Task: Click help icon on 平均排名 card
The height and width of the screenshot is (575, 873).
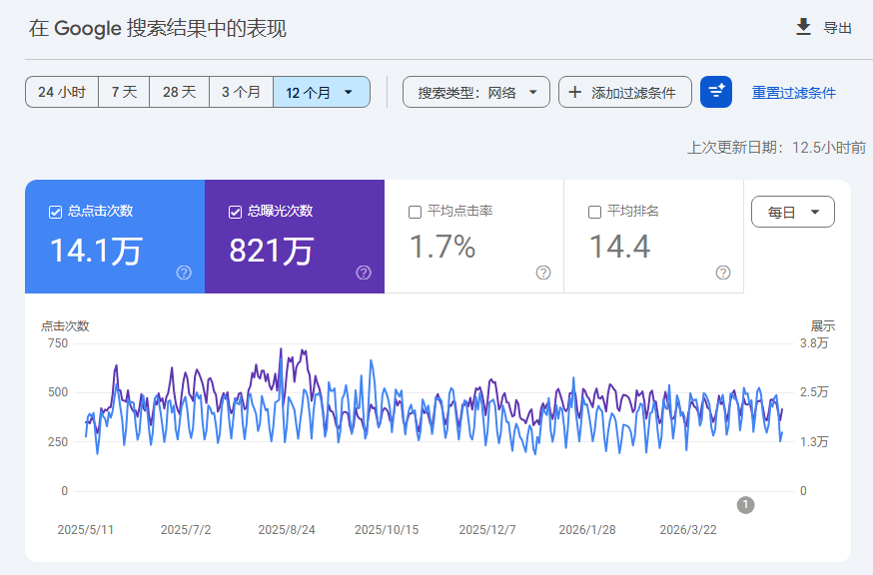Action: tap(723, 273)
